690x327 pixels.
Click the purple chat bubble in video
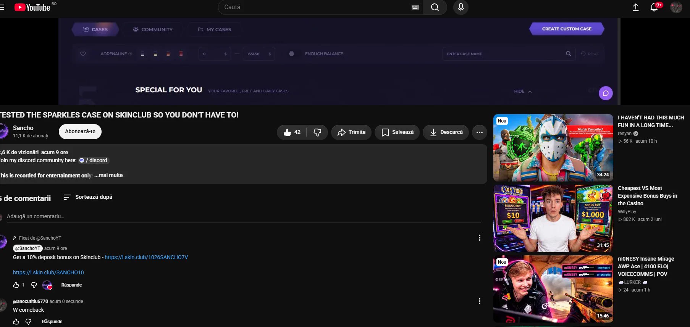(x=606, y=93)
